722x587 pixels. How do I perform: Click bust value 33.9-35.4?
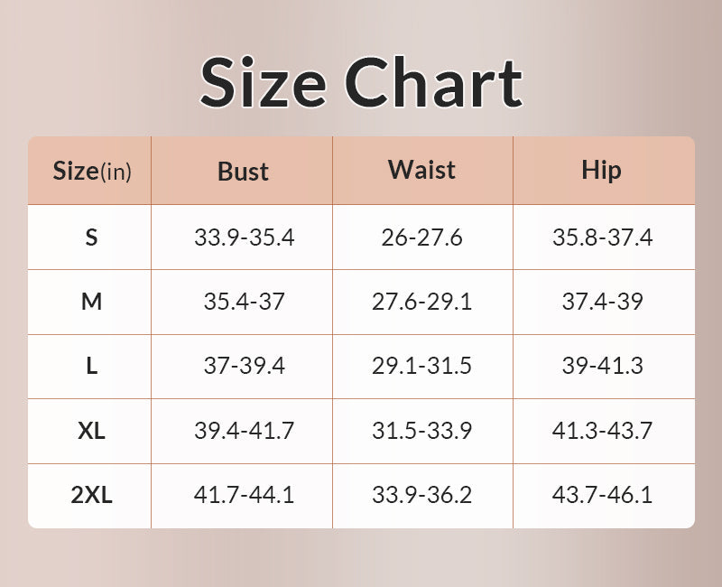pos(244,238)
